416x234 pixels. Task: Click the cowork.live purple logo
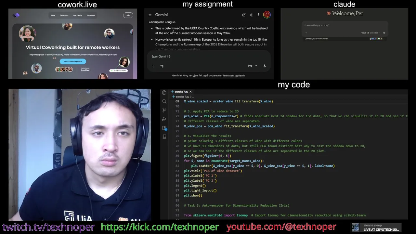[16, 15]
